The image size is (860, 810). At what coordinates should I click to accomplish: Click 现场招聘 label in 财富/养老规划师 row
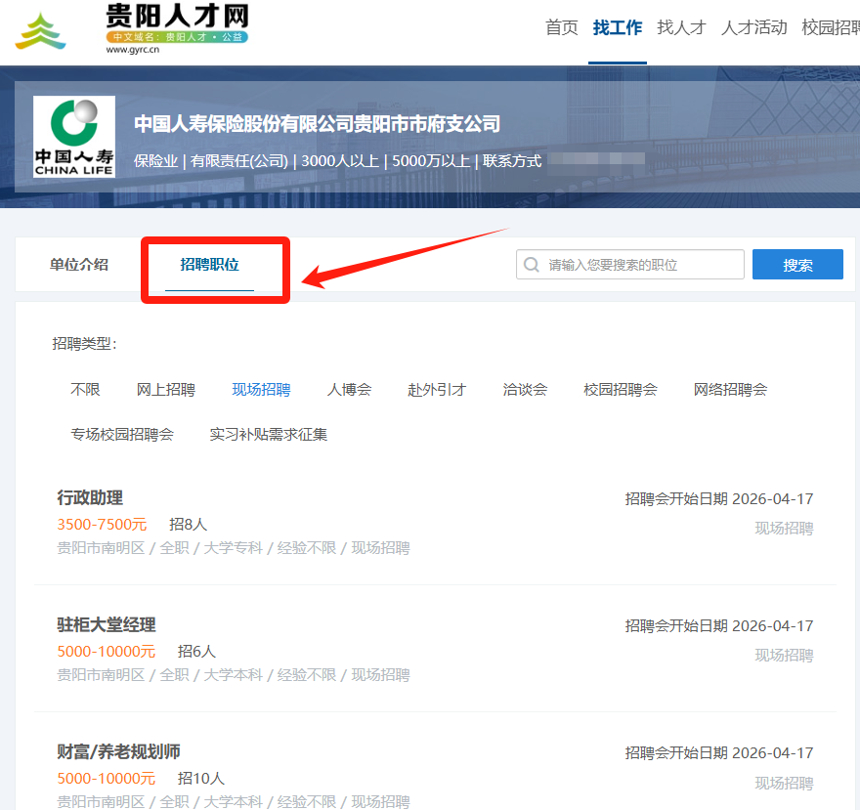pyautogui.click(x=784, y=783)
